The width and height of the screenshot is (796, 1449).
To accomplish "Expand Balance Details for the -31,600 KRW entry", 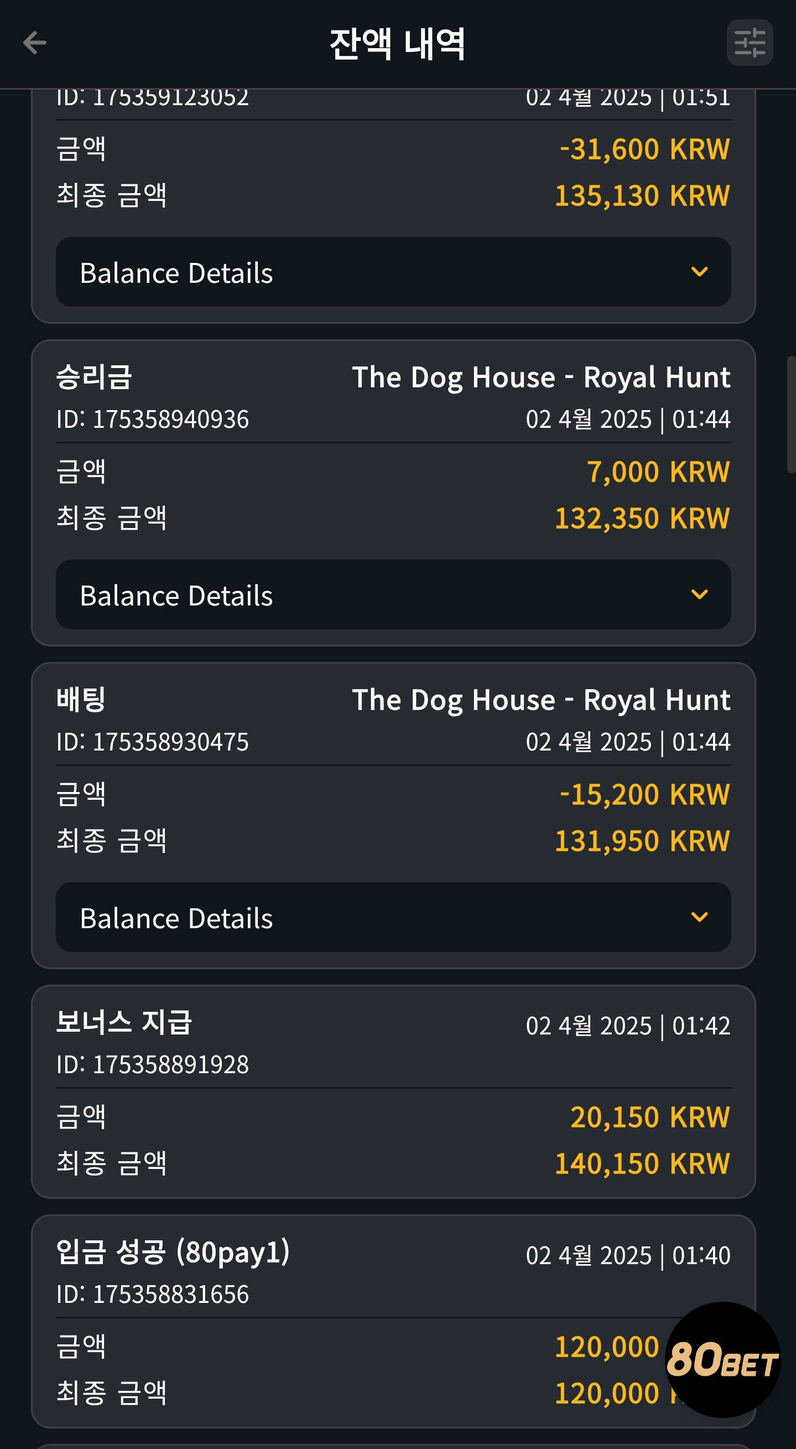I will coord(393,272).
